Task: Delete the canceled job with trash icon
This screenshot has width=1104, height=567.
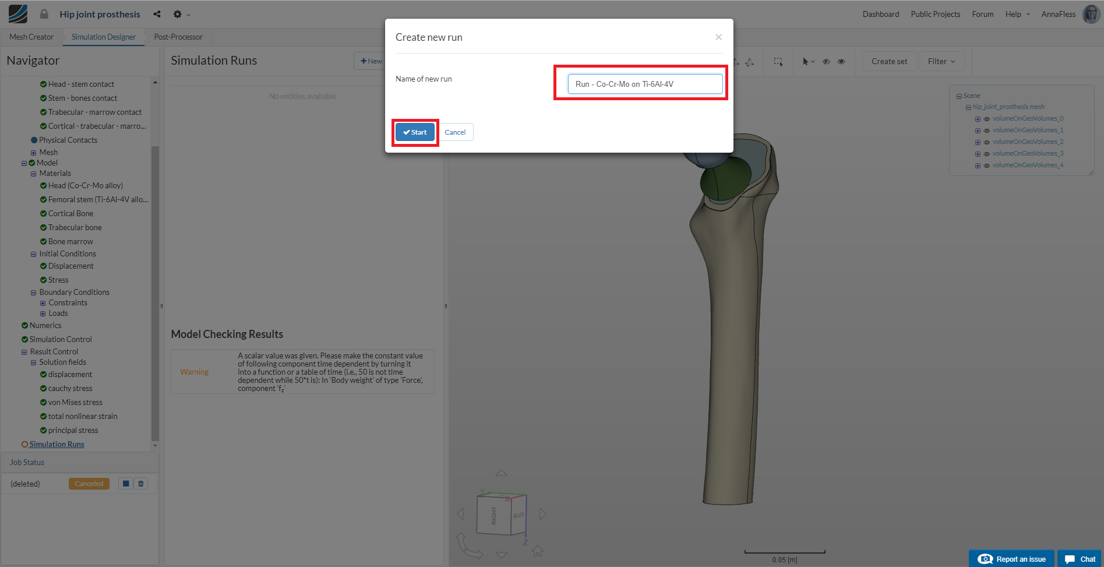Action: (140, 484)
